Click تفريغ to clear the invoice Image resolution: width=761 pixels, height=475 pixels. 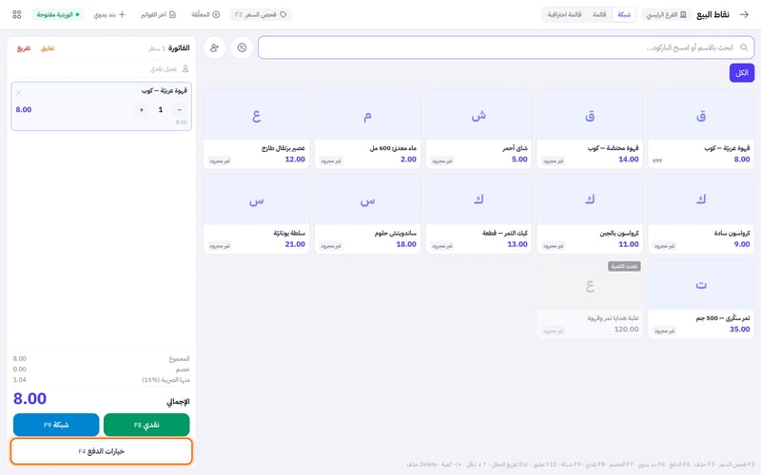24,48
